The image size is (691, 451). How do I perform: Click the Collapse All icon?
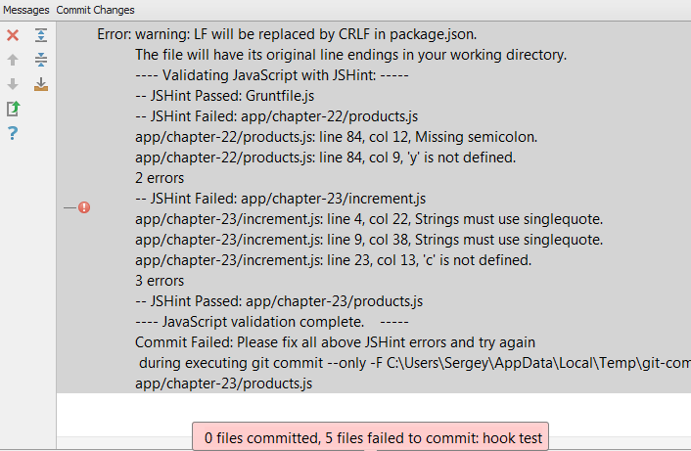click(41, 60)
